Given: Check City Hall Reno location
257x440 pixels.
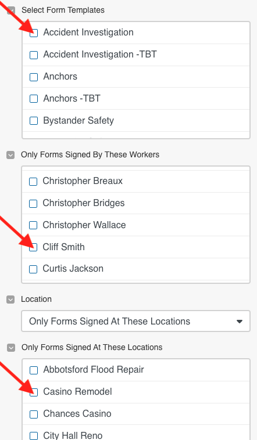Looking at the screenshot, I should [34, 436].
